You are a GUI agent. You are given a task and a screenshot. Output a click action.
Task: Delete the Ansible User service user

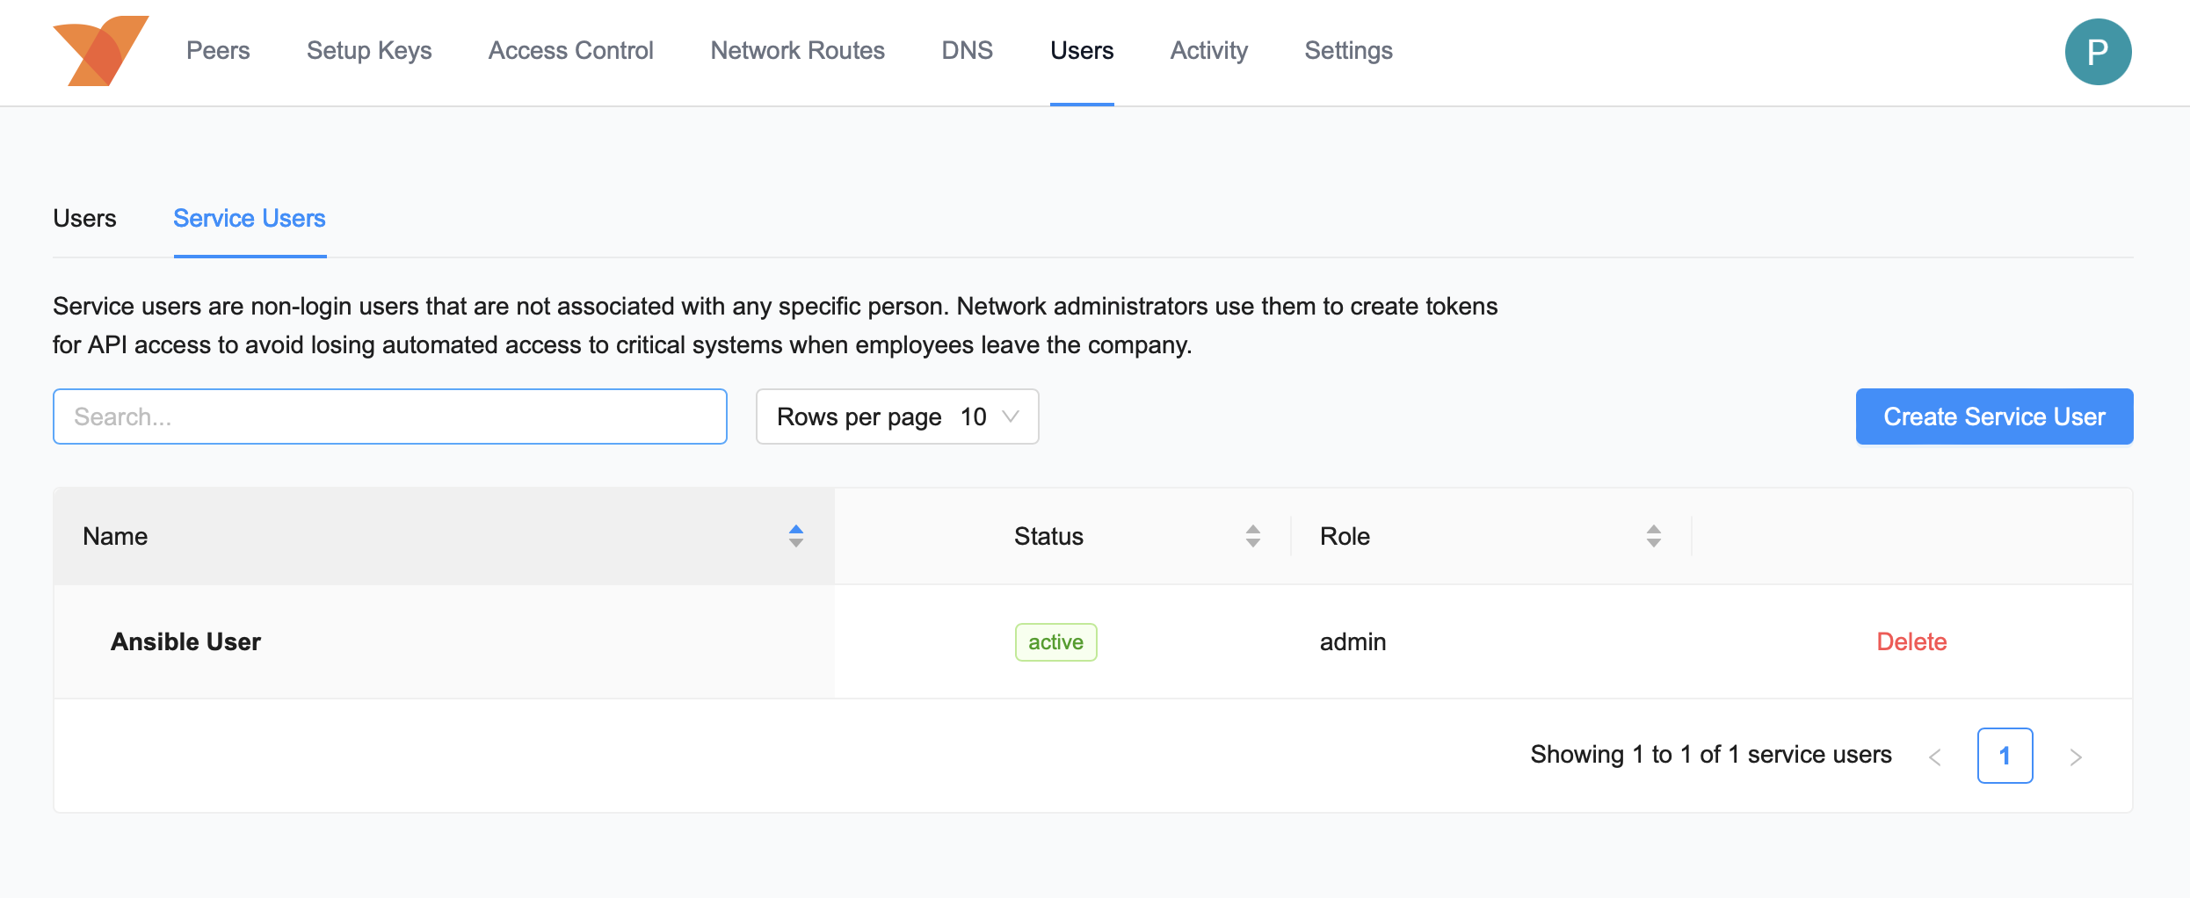tap(1911, 641)
